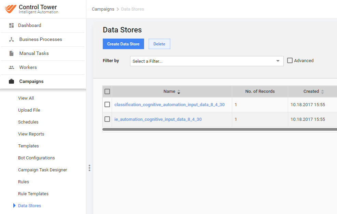Click Campaigns in the breadcrumb
Viewport: 337px width, 214px height.
pos(103,9)
